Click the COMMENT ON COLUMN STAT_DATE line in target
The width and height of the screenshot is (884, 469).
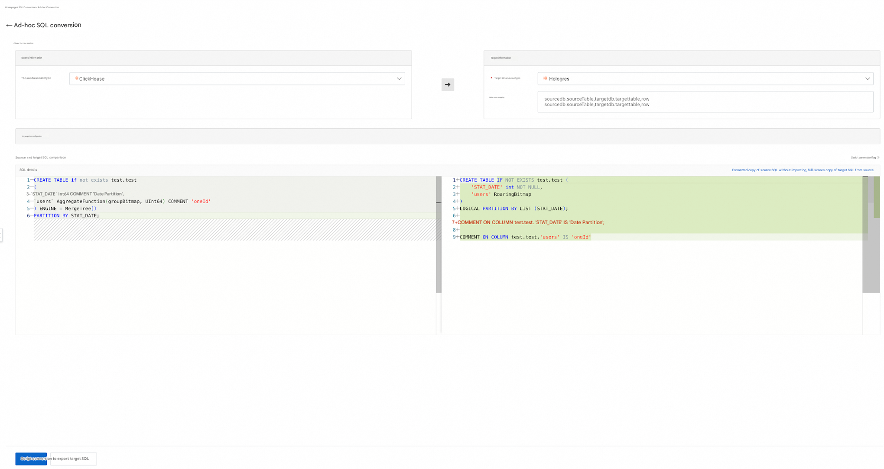[530, 222]
